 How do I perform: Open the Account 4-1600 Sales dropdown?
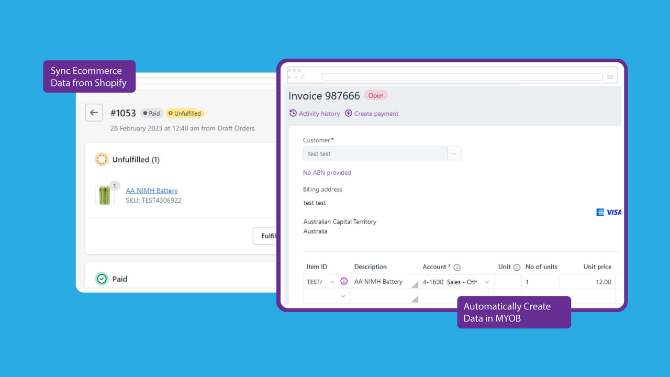coord(487,282)
